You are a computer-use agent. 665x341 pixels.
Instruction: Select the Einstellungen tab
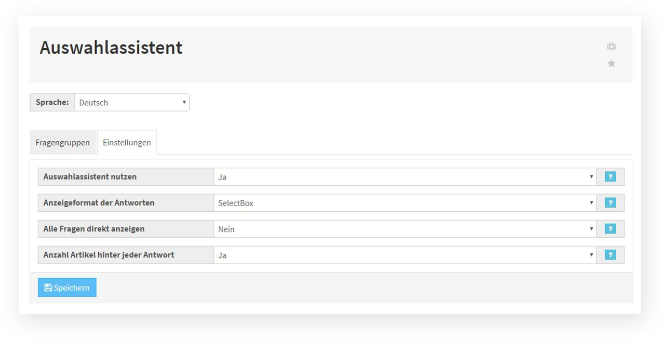(127, 142)
